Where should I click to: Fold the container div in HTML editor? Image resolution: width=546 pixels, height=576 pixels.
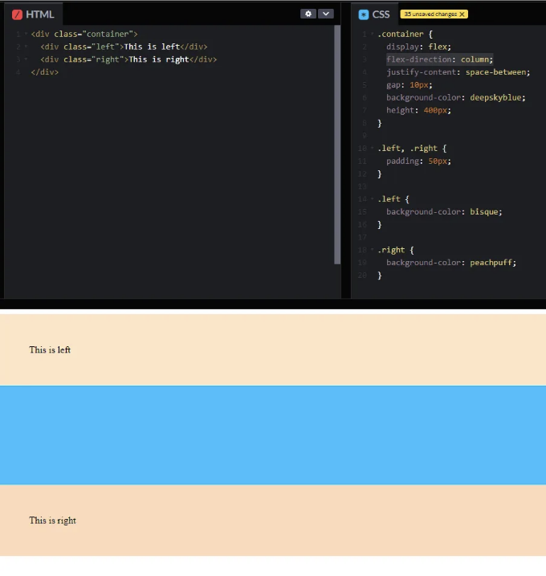pyautogui.click(x=25, y=35)
